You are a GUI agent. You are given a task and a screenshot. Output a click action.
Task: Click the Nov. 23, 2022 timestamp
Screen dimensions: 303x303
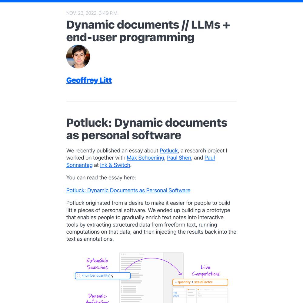click(x=92, y=13)
